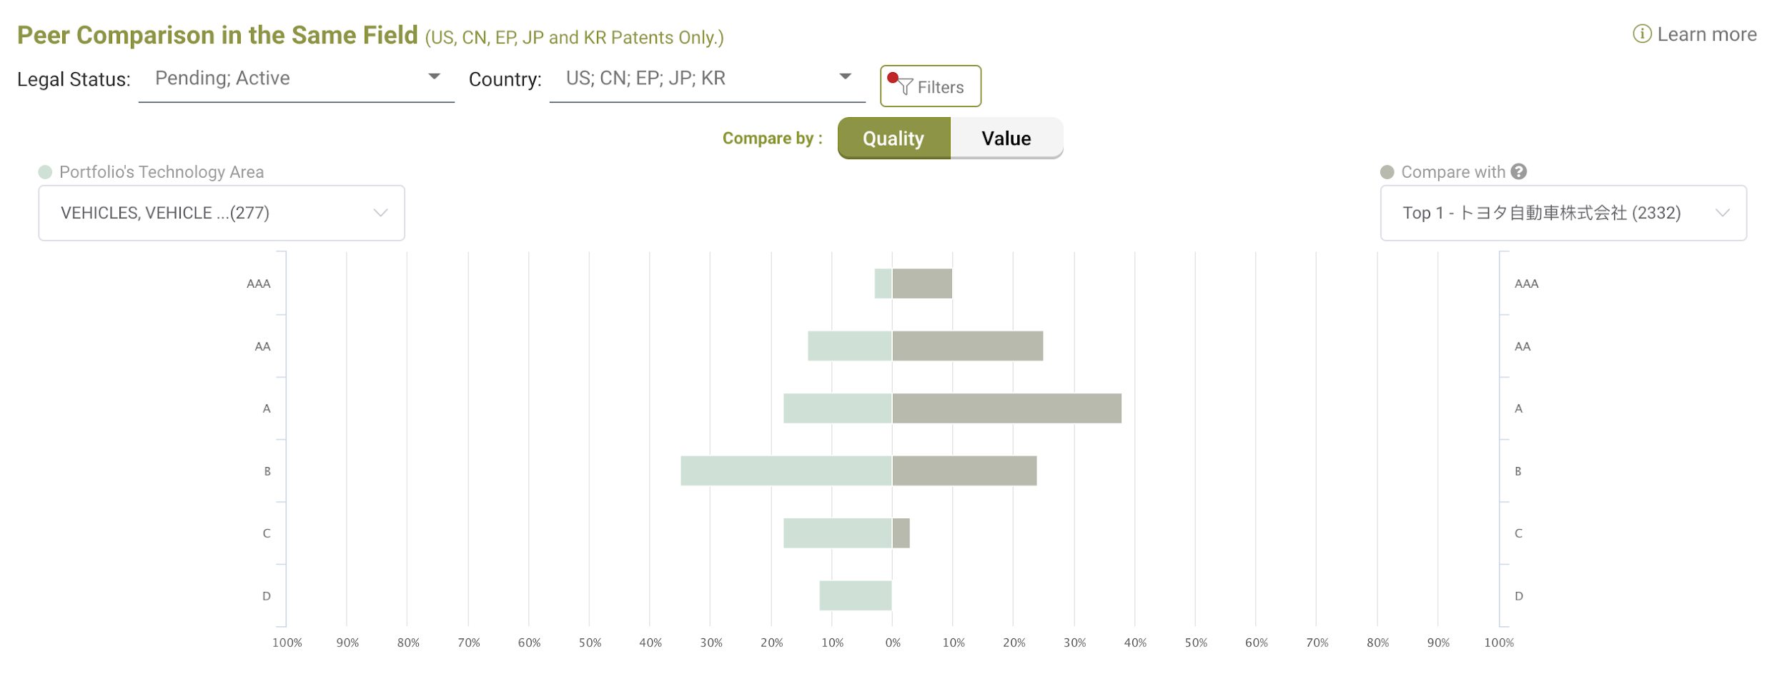Click the gray Compare with legend dot
This screenshot has width=1787, height=694.
point(1387,172)
